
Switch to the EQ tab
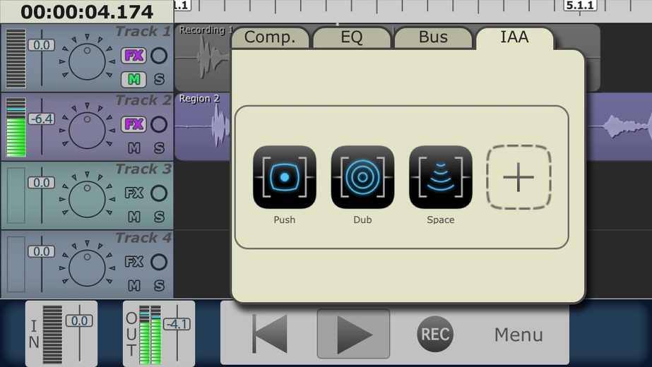[x=352, y=37]
